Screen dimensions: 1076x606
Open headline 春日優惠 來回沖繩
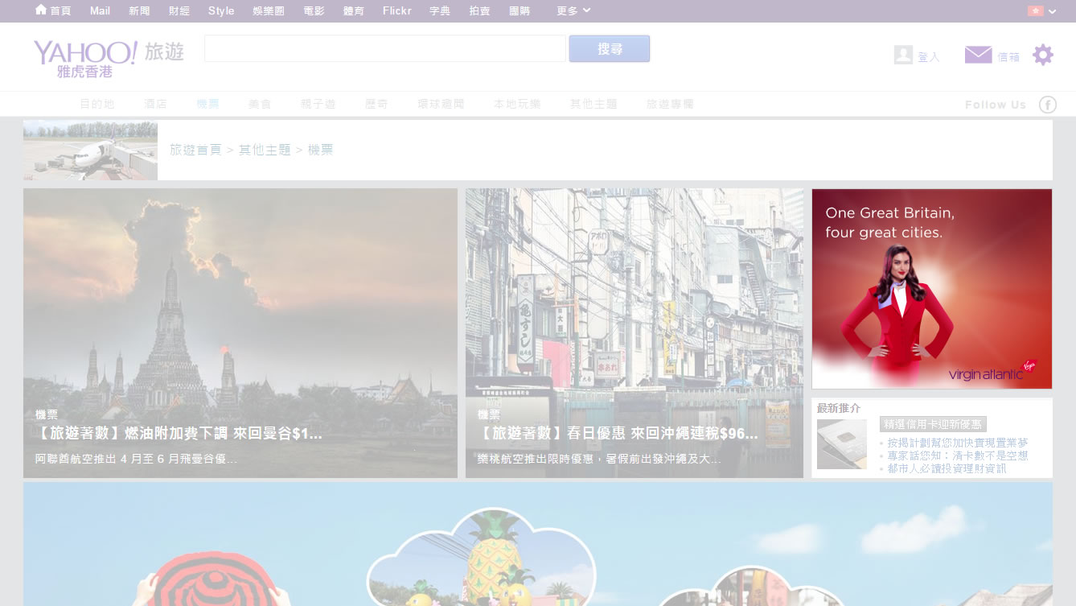click(618, 434)
